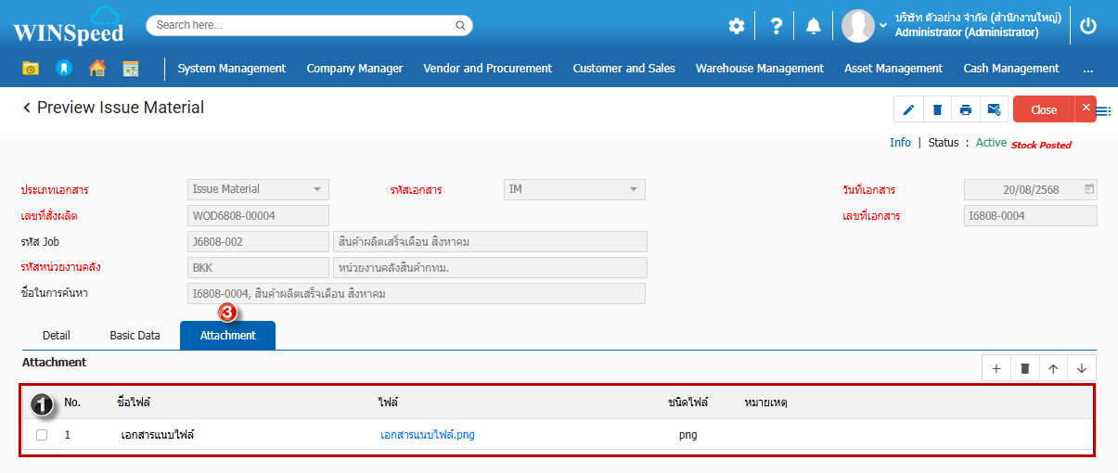Click the help question mark icon
This screenshot has height=473, width=1118.
[777, 26]
